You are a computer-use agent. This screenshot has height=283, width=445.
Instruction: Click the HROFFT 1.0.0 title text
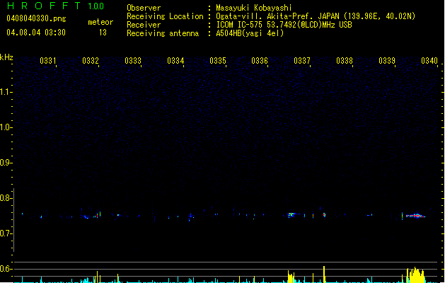pyautogui.click(x=55, y=6)
